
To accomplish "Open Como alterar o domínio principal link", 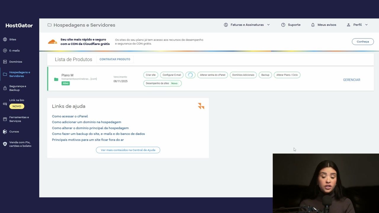I will pyautogui.click(x=90, y=128).
